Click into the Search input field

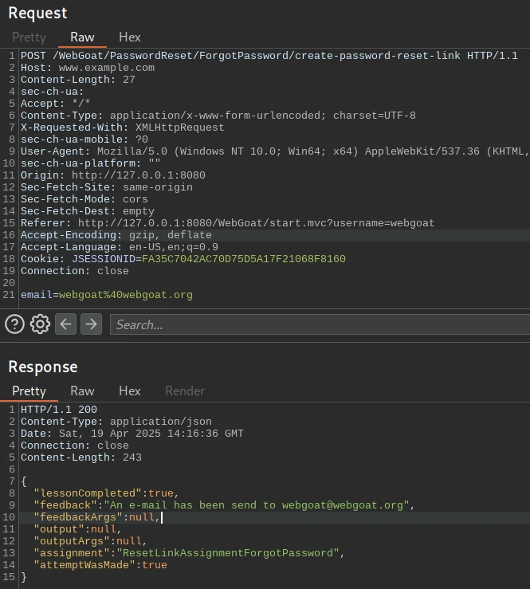319,324
